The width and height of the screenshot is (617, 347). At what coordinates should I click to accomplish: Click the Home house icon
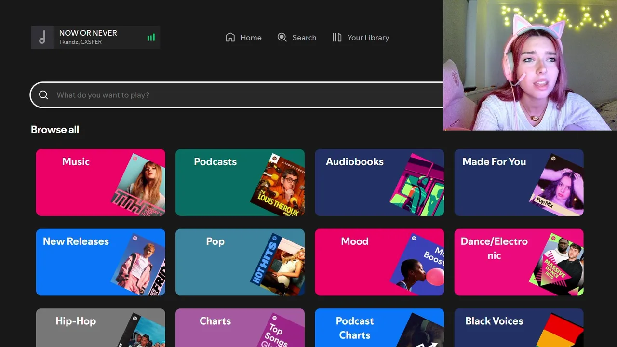(230, 37)
